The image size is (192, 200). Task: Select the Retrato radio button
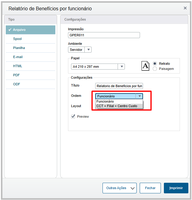[155, 64]
